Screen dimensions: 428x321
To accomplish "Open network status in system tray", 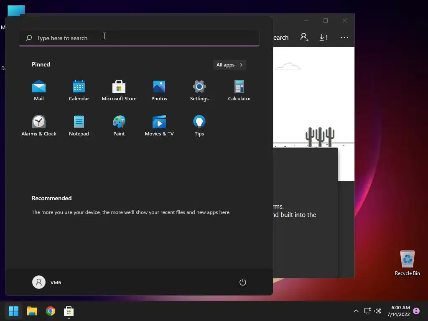I will 368,311.
